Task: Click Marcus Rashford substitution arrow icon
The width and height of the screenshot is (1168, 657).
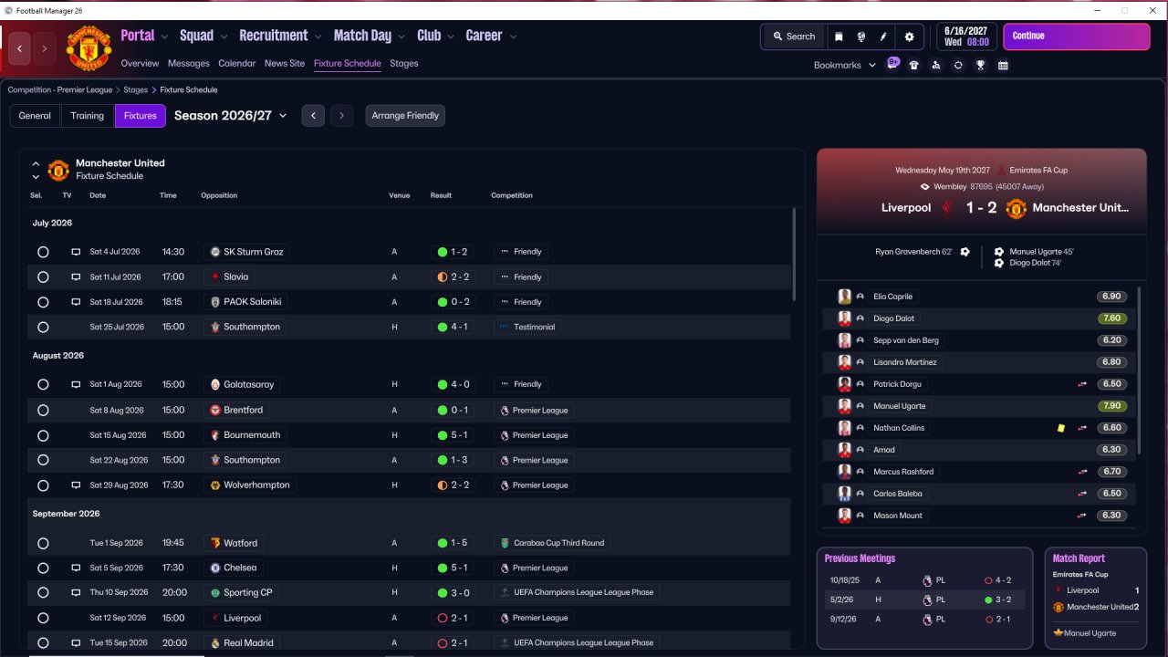Action: click(x=1083, y=472)
